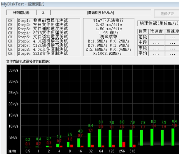Image resolution: width=180 pixels, height=154 pixels.
Task: Click the 512 label on chart axis
Action: click(132, 151)
